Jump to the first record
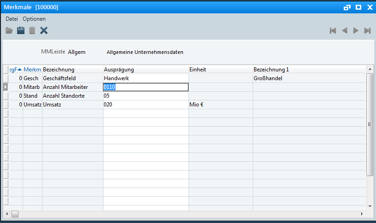The image size is (376, 223). click(x=333, y=30)
